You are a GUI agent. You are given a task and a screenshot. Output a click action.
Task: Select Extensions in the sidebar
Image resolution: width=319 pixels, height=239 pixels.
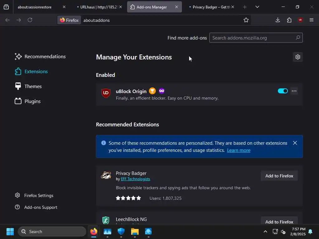(31, 72)
